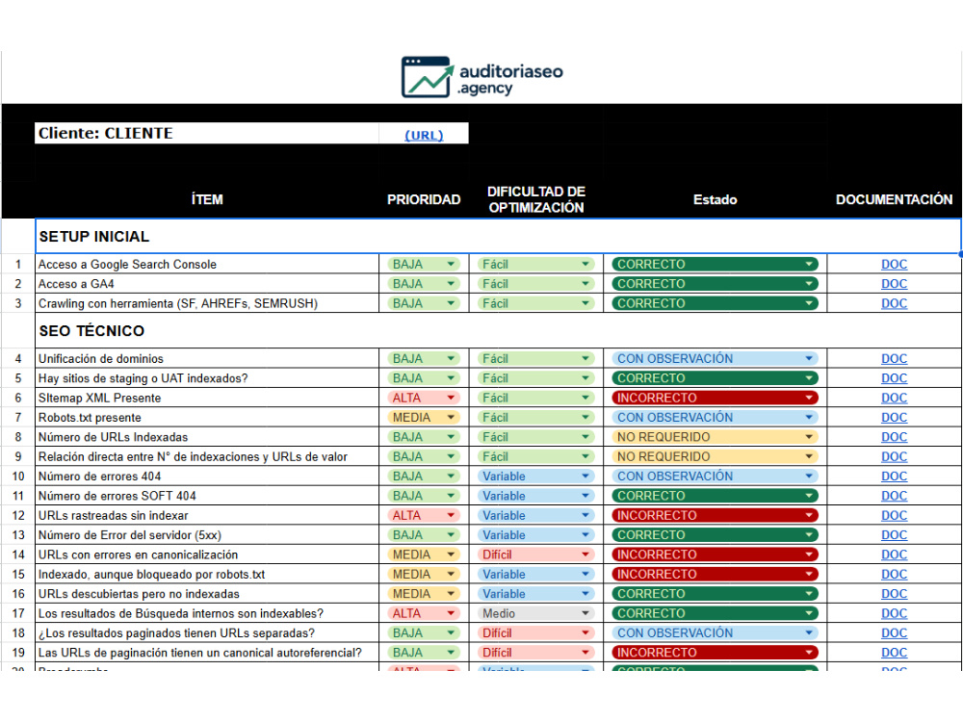Open INCORRECTO status dropdown for Sitemap XML Presente
This screenshot has width=963, height=722.
click(715, 398)
